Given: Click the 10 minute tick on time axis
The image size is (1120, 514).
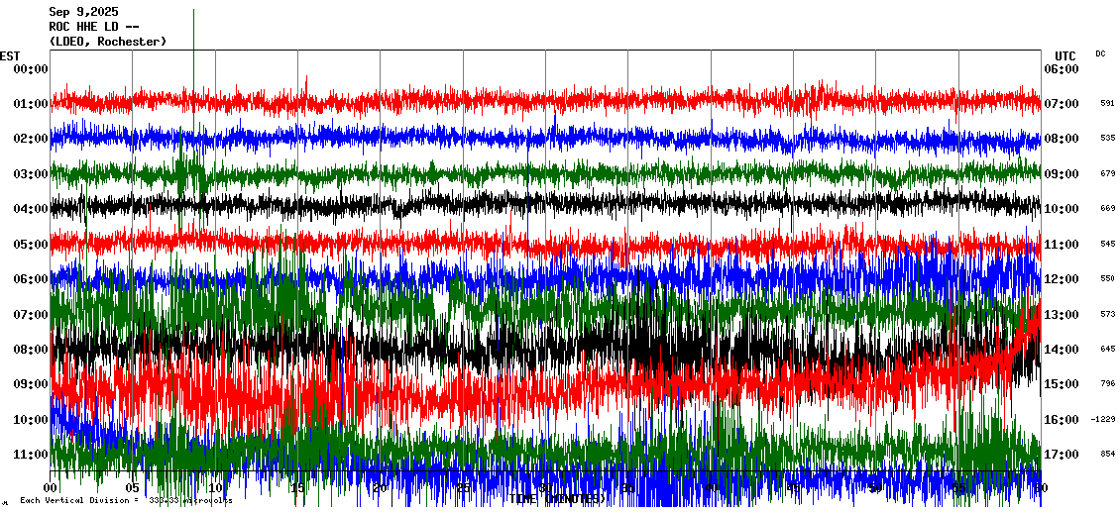Looking at the screenshot, I should (x=215, y=488).
